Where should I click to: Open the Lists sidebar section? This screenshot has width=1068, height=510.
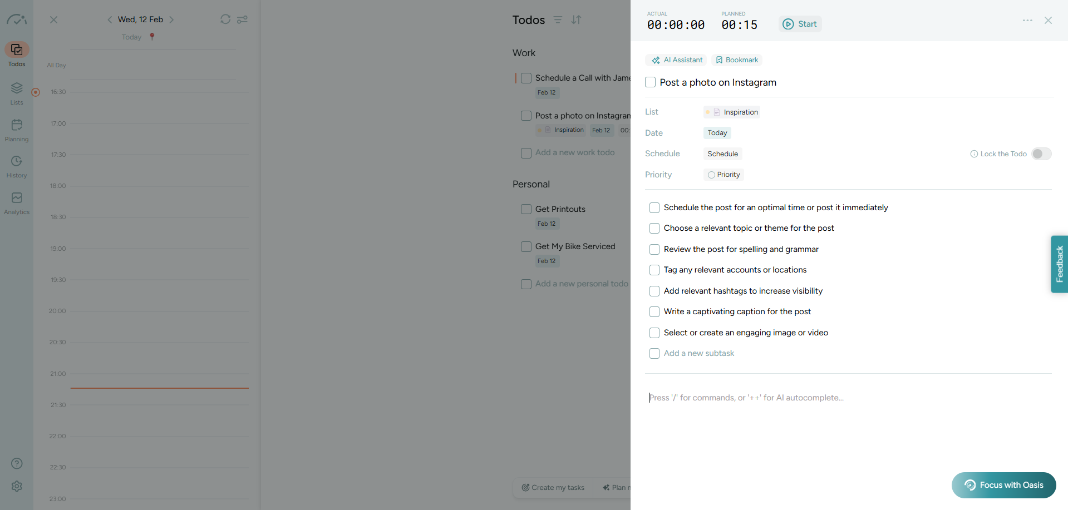(x=17, y=93)
